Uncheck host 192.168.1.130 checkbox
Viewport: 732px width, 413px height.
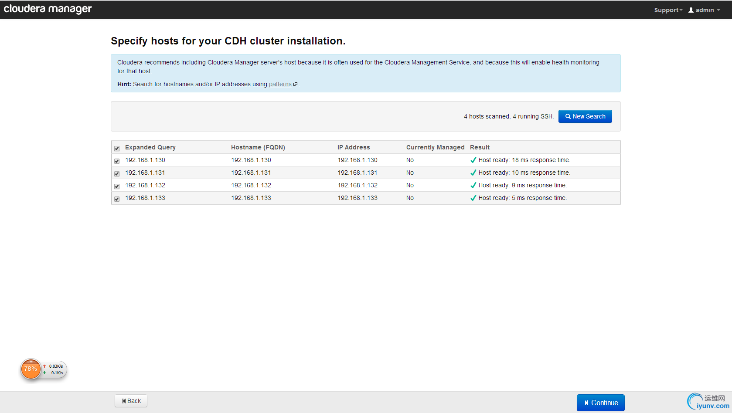pos(117,161)
